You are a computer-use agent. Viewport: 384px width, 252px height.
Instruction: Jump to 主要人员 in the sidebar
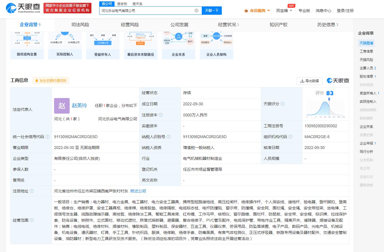point(368,68)
